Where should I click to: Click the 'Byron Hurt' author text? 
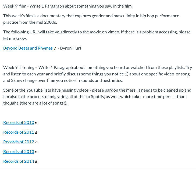[x=71, y=48]
